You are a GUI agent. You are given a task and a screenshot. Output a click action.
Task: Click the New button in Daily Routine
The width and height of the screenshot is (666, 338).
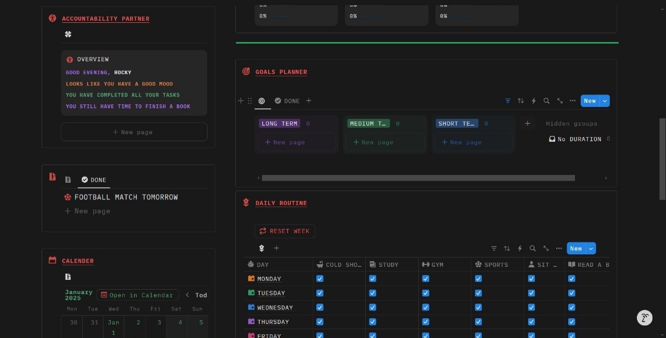pyautogui.click(x=576, y=248)
